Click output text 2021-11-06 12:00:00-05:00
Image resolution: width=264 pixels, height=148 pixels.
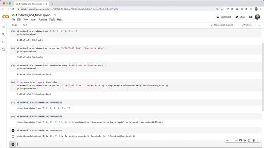point(34,74)
